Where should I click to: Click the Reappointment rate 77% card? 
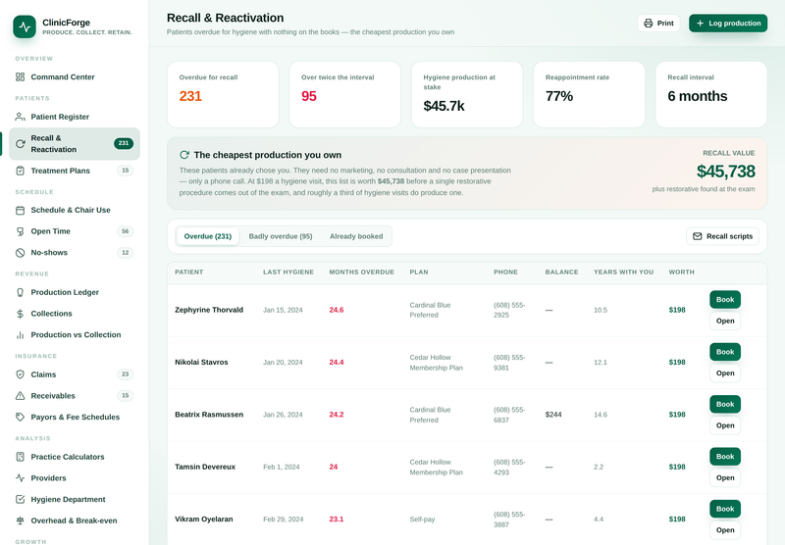590,94
